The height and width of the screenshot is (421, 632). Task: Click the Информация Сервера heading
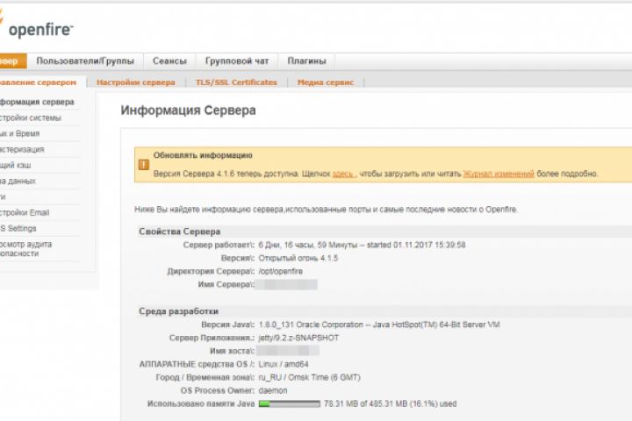188,111
